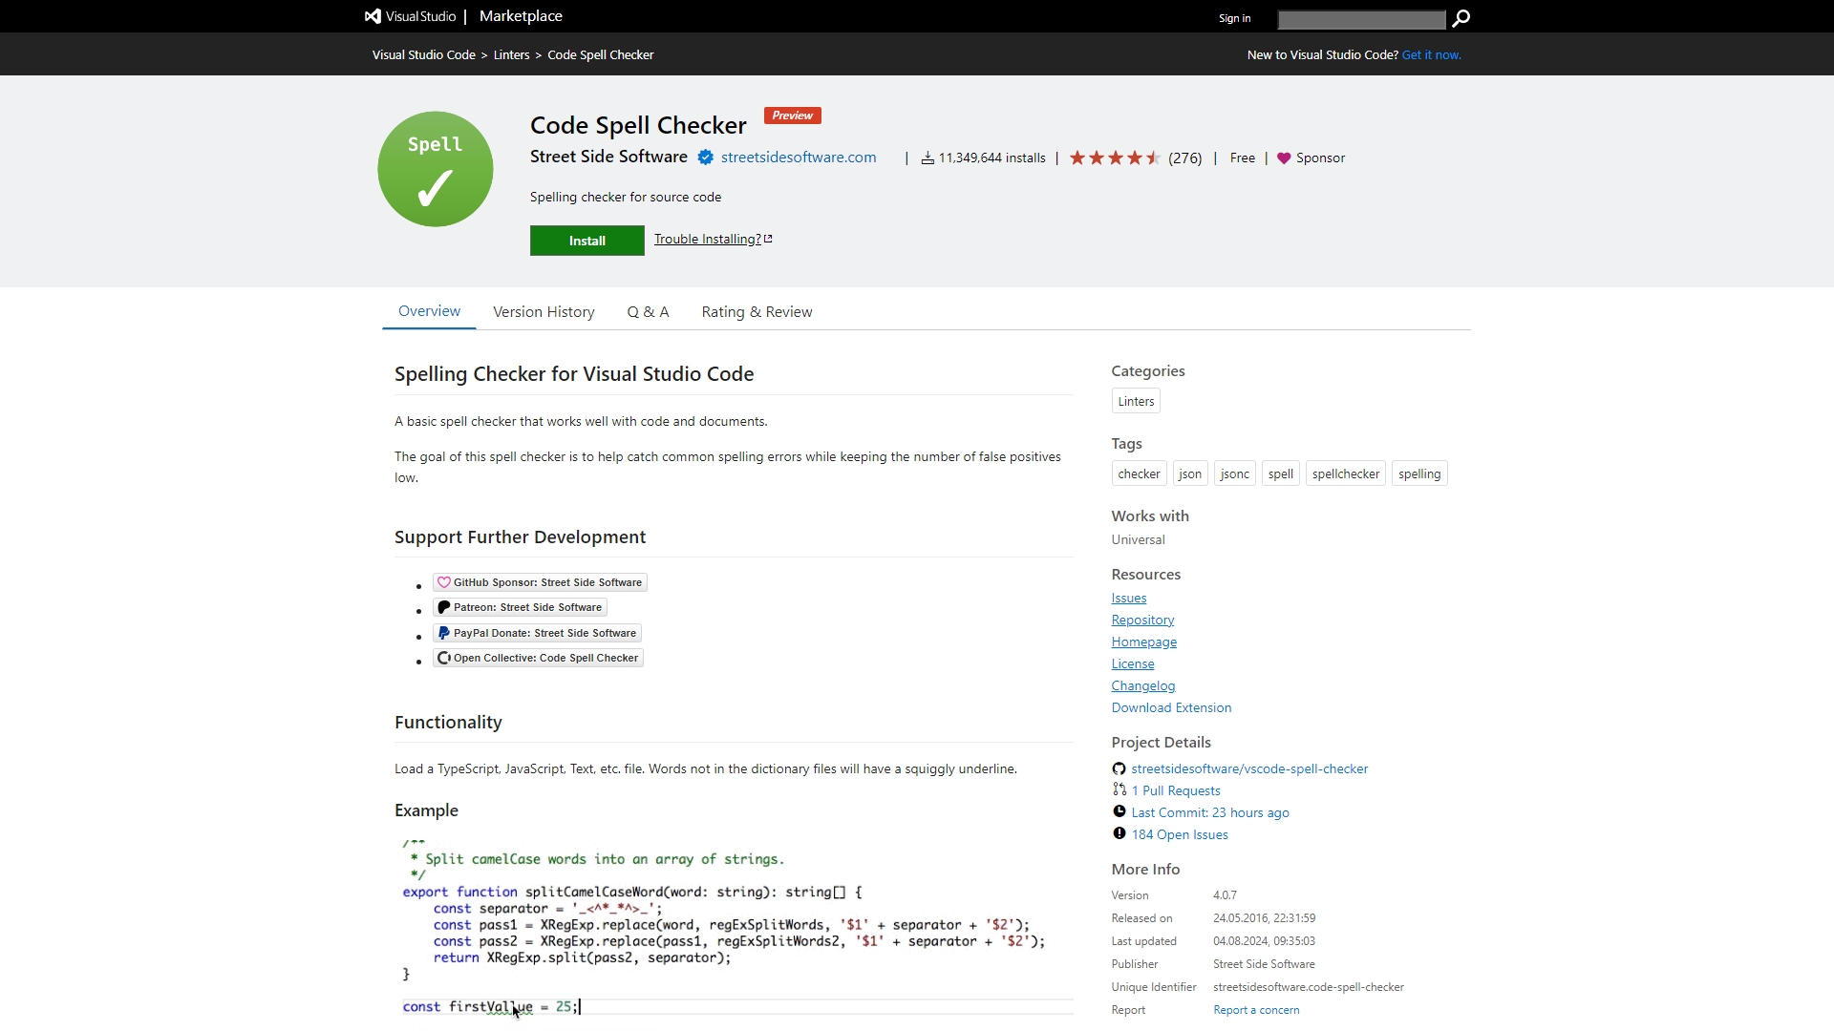This screenshot has width=1834, height=1031.
Task: Open the (276) ratings count
Action: (1184, 158)
